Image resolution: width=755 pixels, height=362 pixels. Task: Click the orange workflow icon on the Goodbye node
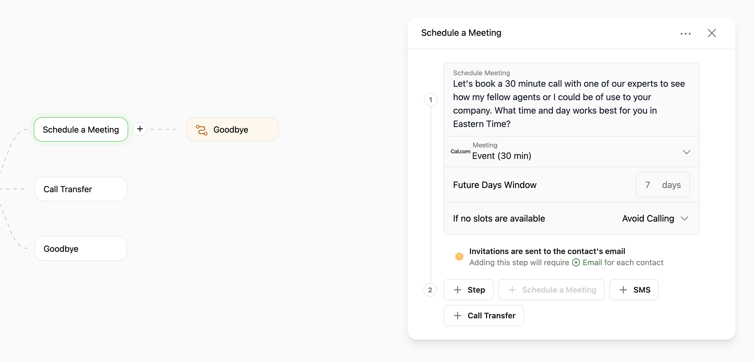coord(202,130)
